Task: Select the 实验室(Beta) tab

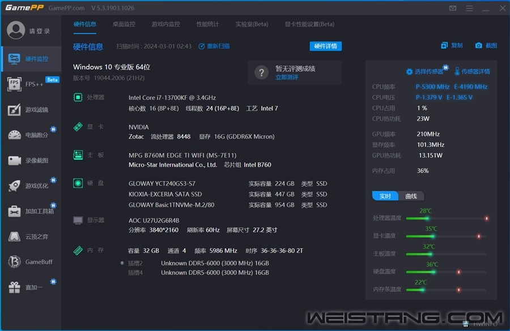Action: pos(252,24)
